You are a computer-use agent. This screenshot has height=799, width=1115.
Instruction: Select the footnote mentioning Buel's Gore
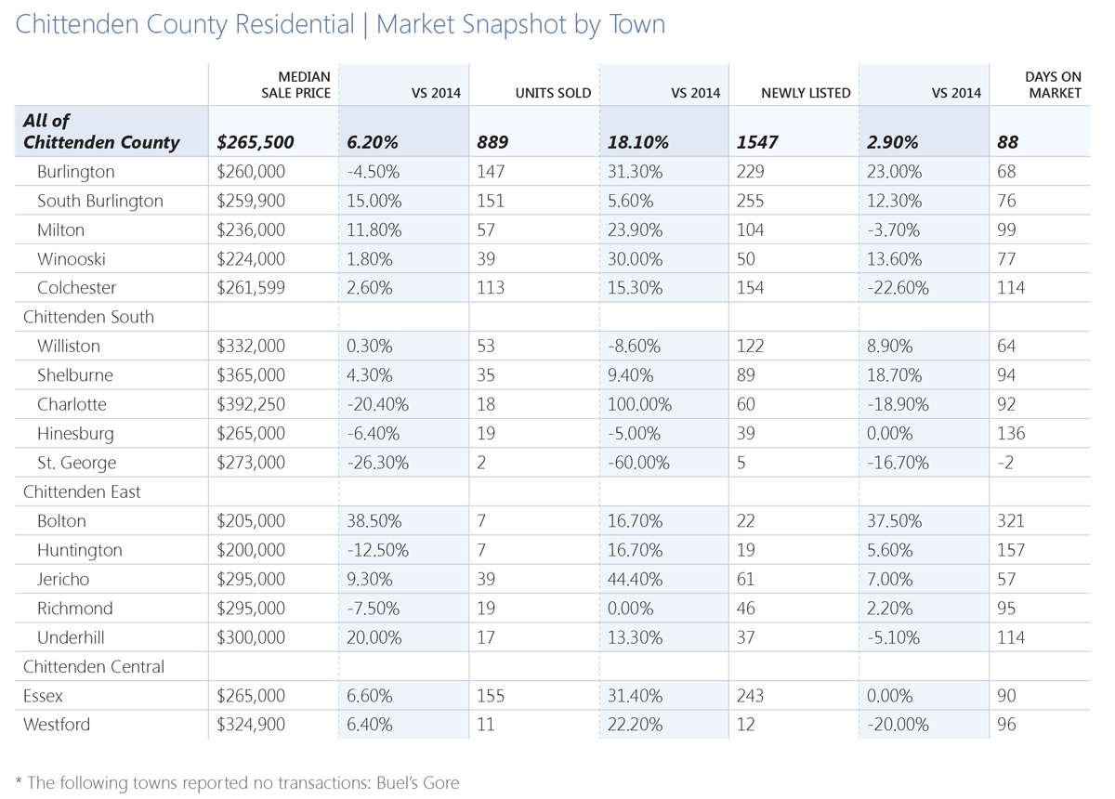[x=238, y=782]
